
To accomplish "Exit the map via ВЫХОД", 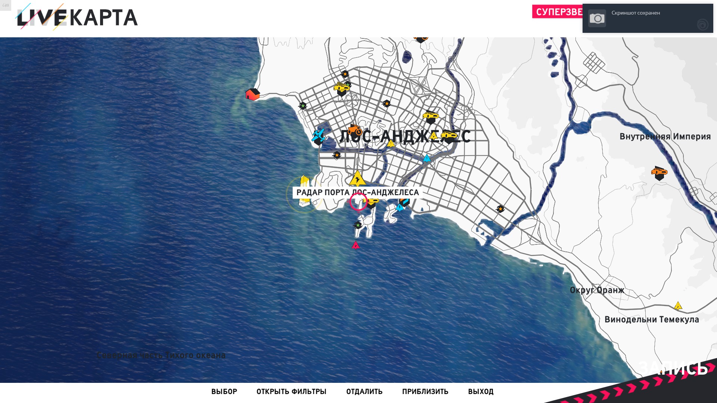I will tap(481, 392).
